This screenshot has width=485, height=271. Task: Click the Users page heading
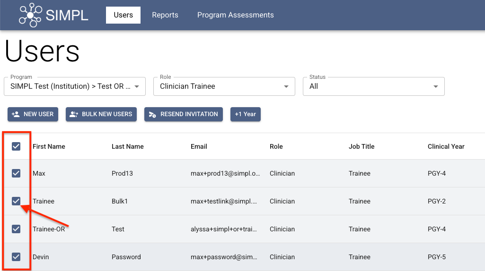42,51
